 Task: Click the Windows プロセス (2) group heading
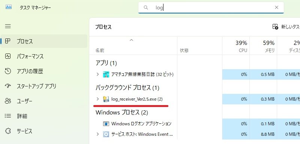click(x=122, y=113)
